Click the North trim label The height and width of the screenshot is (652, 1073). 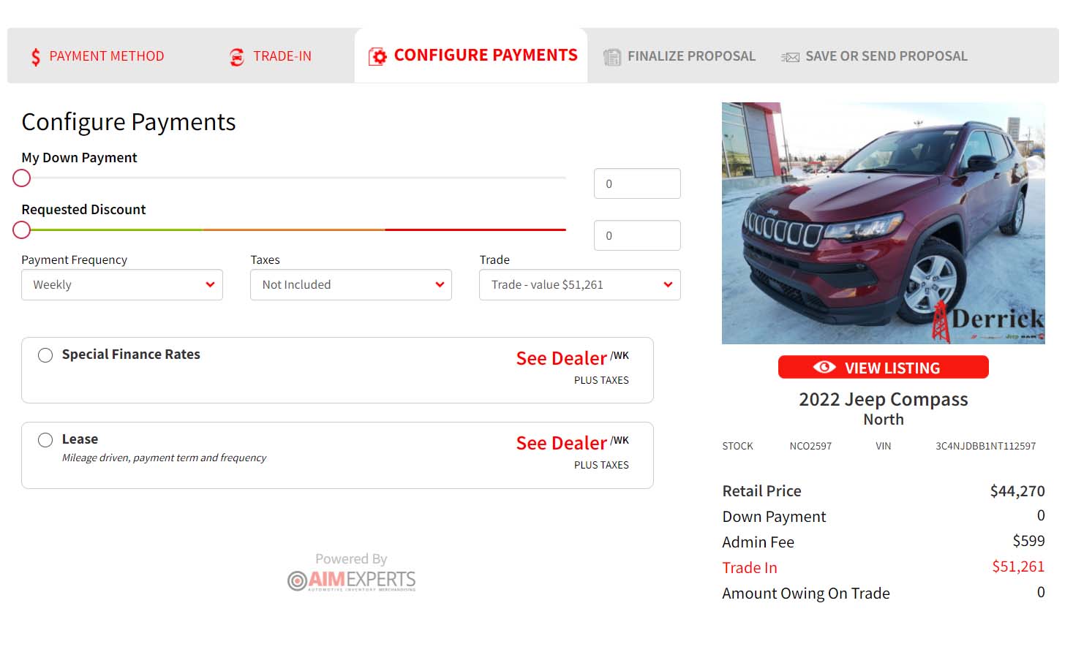(x=884, y=420)
